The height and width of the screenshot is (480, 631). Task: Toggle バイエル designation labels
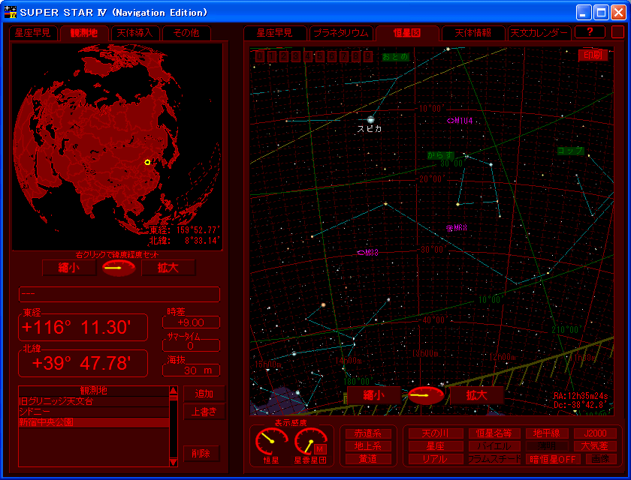pyautogui.click(x=494, y=446)
